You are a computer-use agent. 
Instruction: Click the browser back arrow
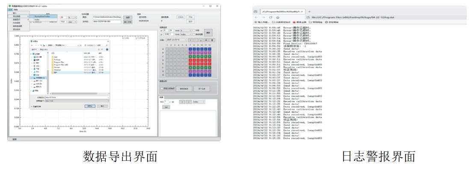(x=257, y=17)
